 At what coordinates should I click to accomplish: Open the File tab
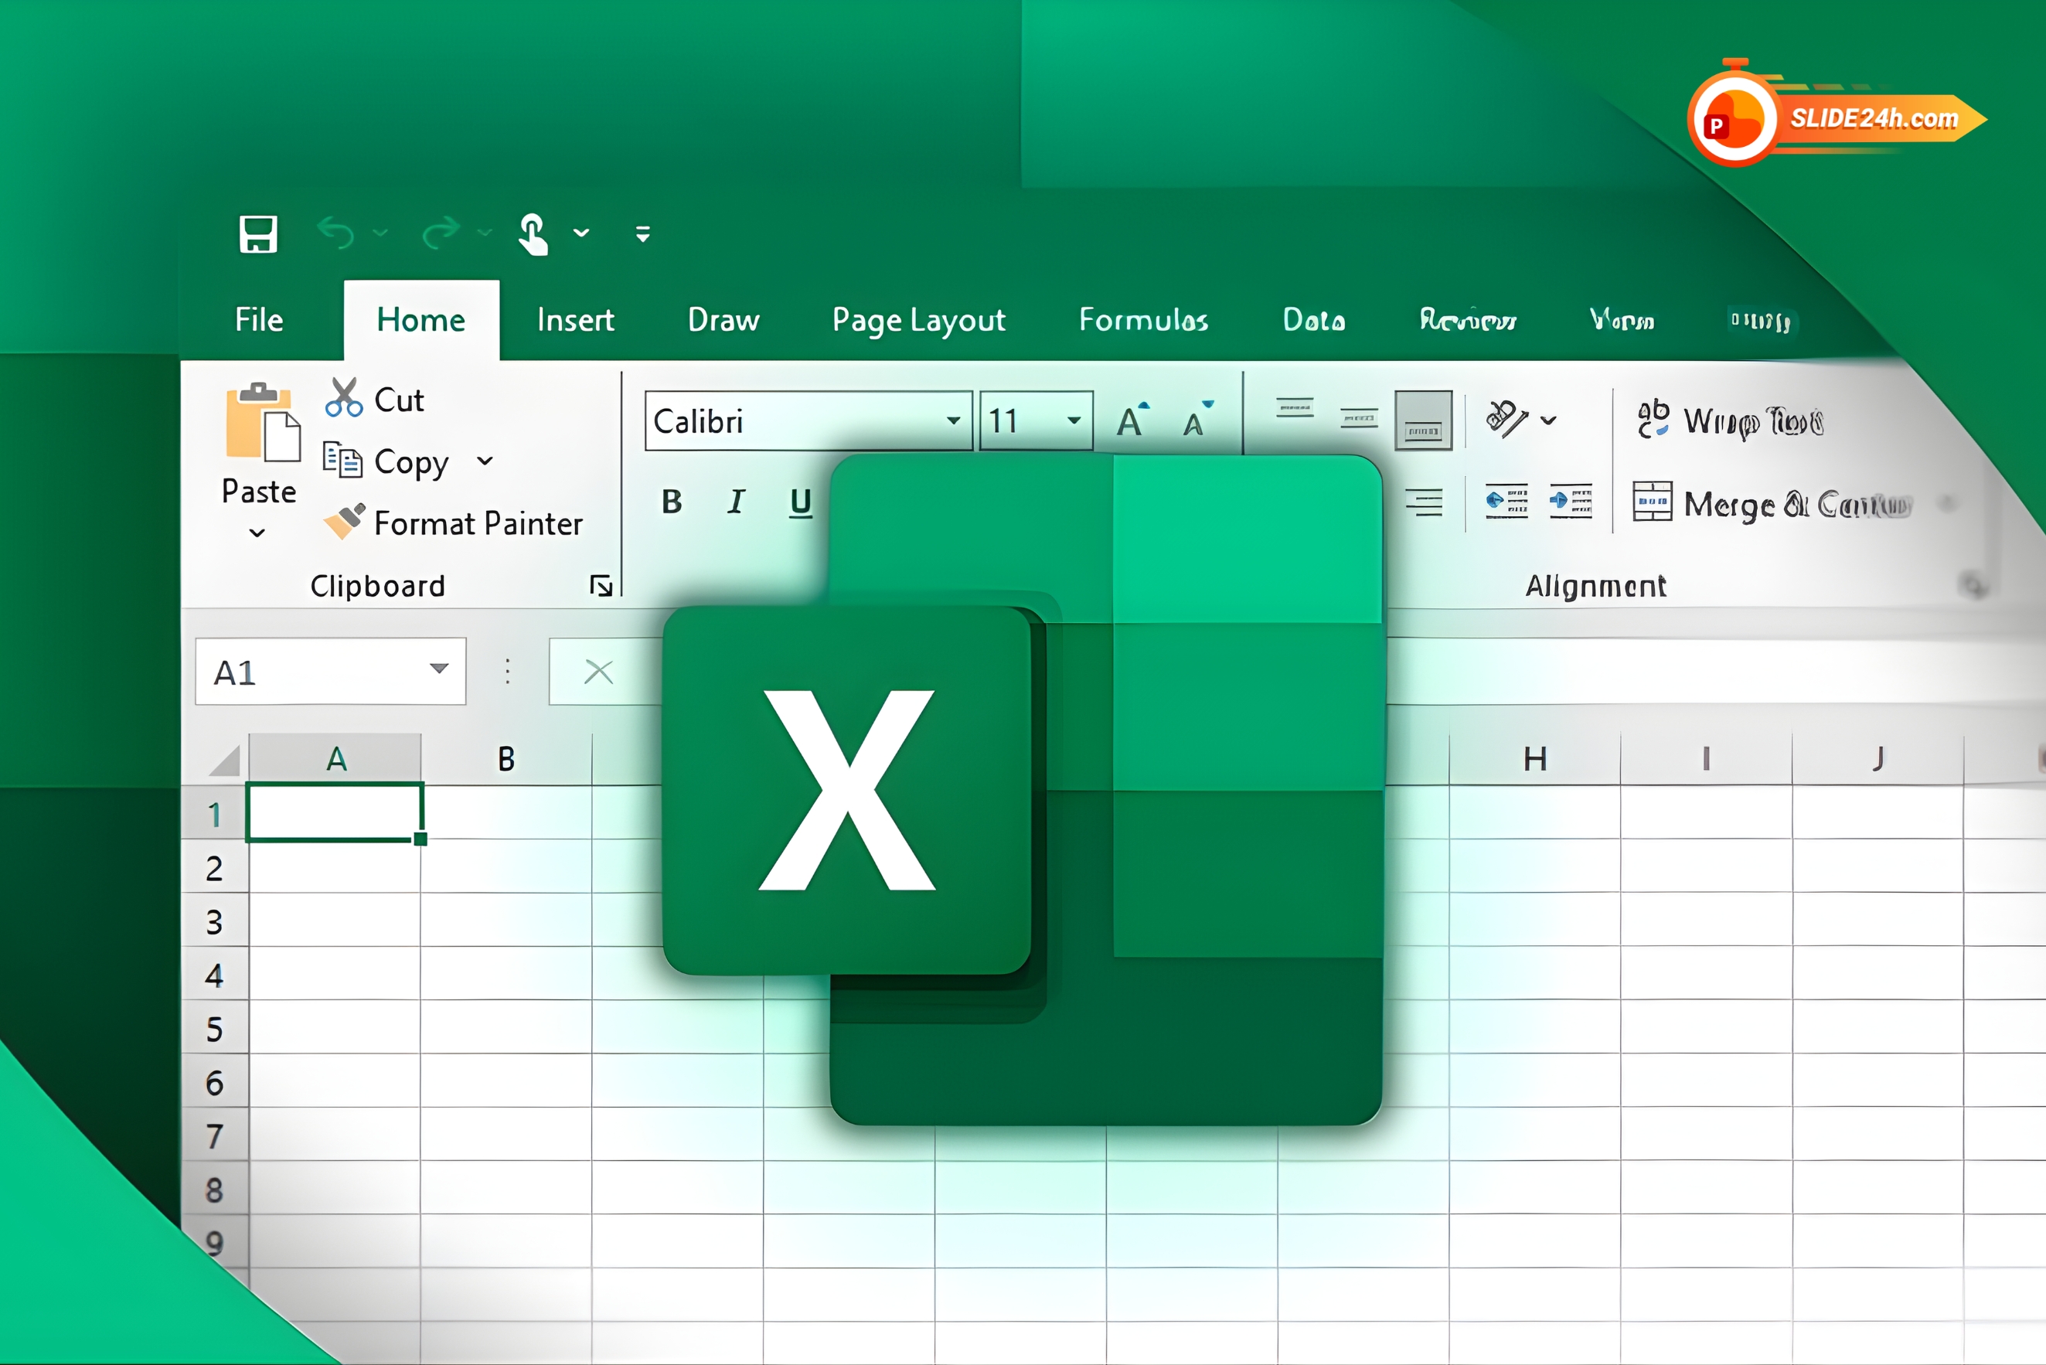click(x=259, y=319)
